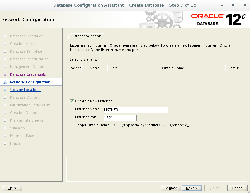Maximize the Database Configuration Assistant window
Screen dimensions: 250x193
pyautogui.click(x=233, y=5)
